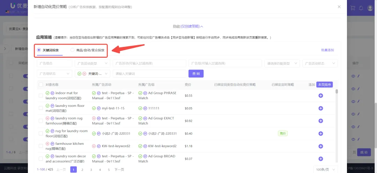Check the laundry room floor mat row
Image resolution: width=377 pixels, height=173 pixels.
41,108
